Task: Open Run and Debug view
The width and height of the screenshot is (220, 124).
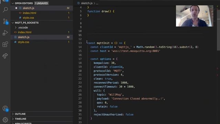Action: coord(5,33)
